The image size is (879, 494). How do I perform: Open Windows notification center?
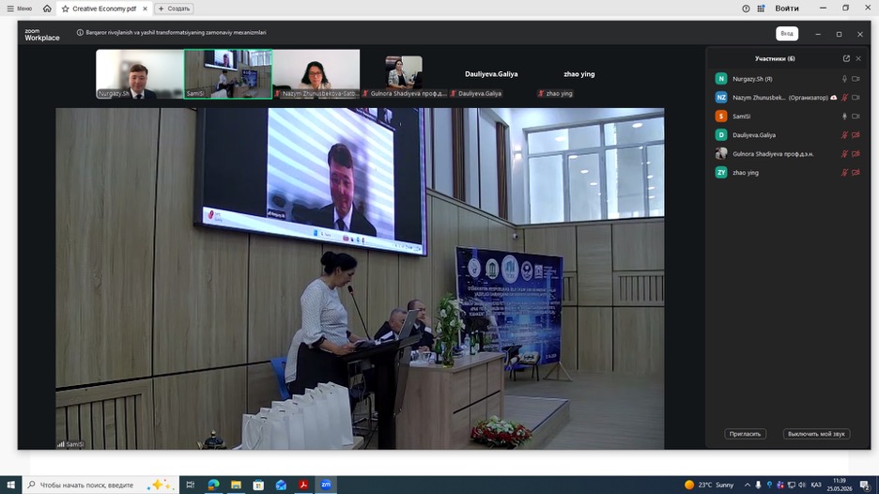coord(865,485)
